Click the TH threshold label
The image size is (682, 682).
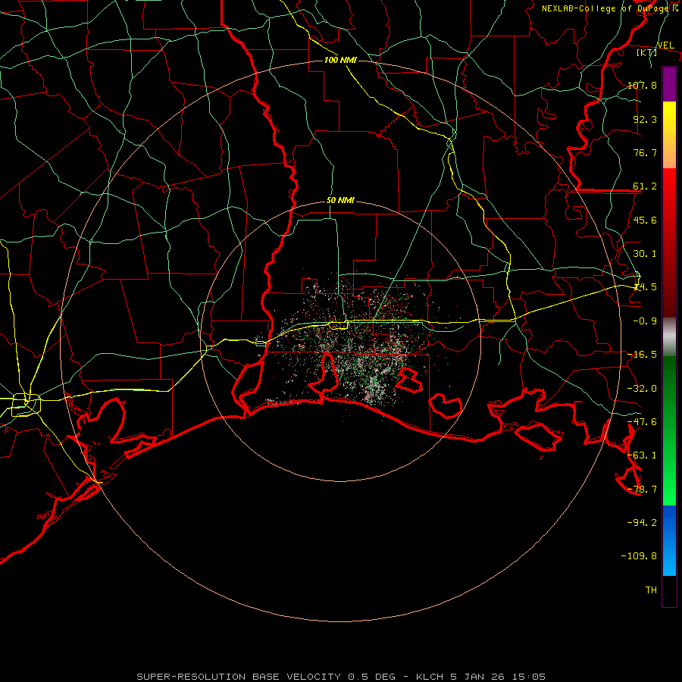click(651, 590)
